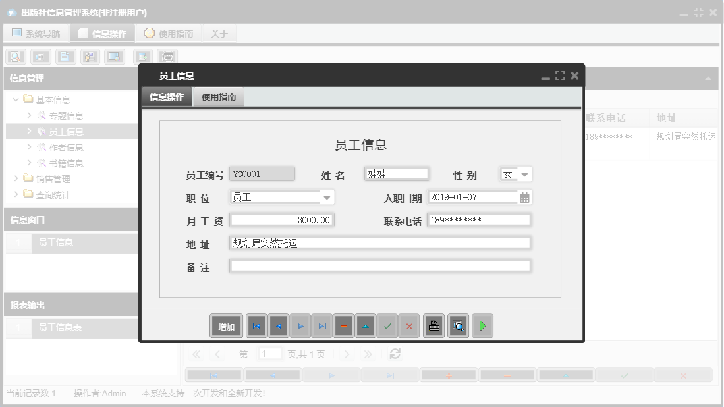Open the 入职日期 calendar picker
This screenshot has height=407, width=724.
[525, 196]
